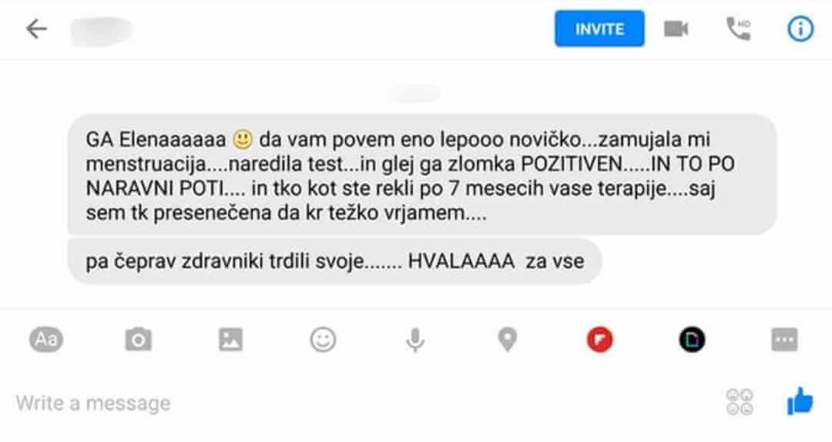Select the HVALAAAA za vse message
832x442 pixels.
335,261
